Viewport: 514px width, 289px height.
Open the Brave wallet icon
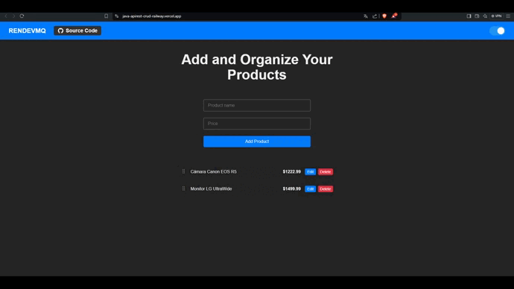click(x=477, y=16)
